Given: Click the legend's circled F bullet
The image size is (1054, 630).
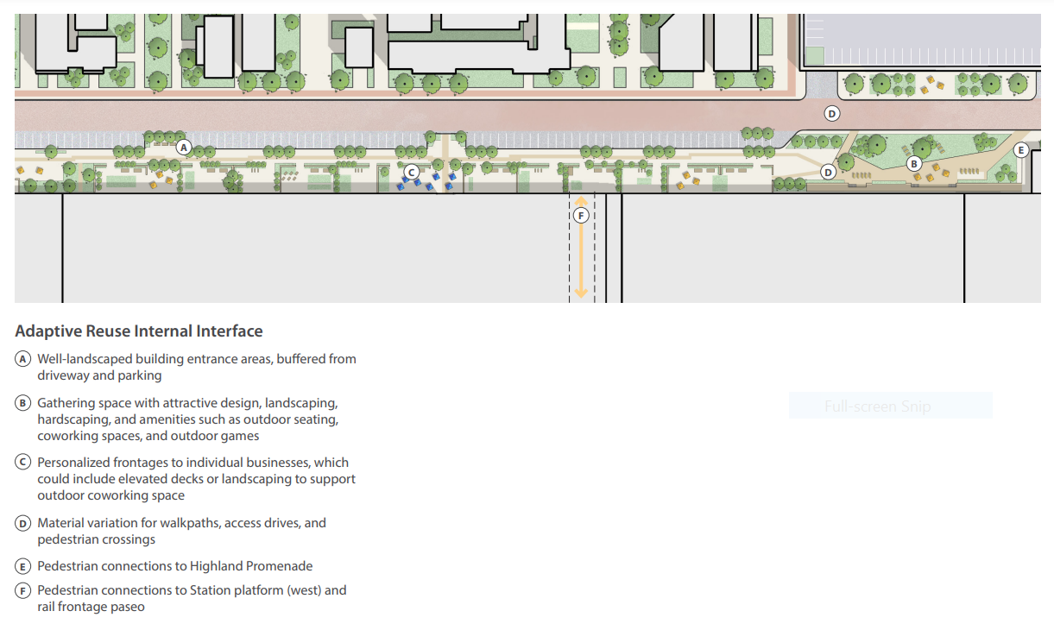Looking at the screenshot, I should (23, 590).
